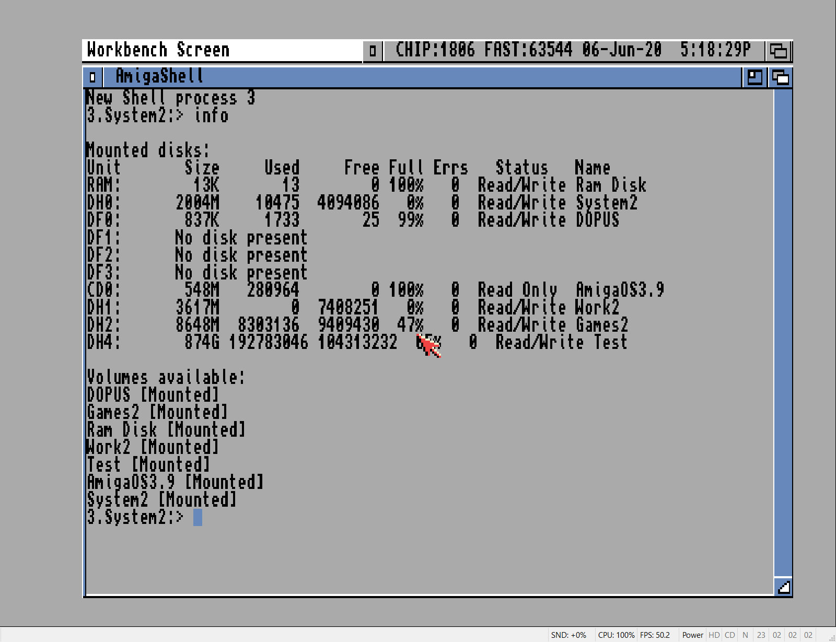The height and width of the screenshot is (642, 836).
Task: Click the 'Errs' column header
Action: point(451,167)
